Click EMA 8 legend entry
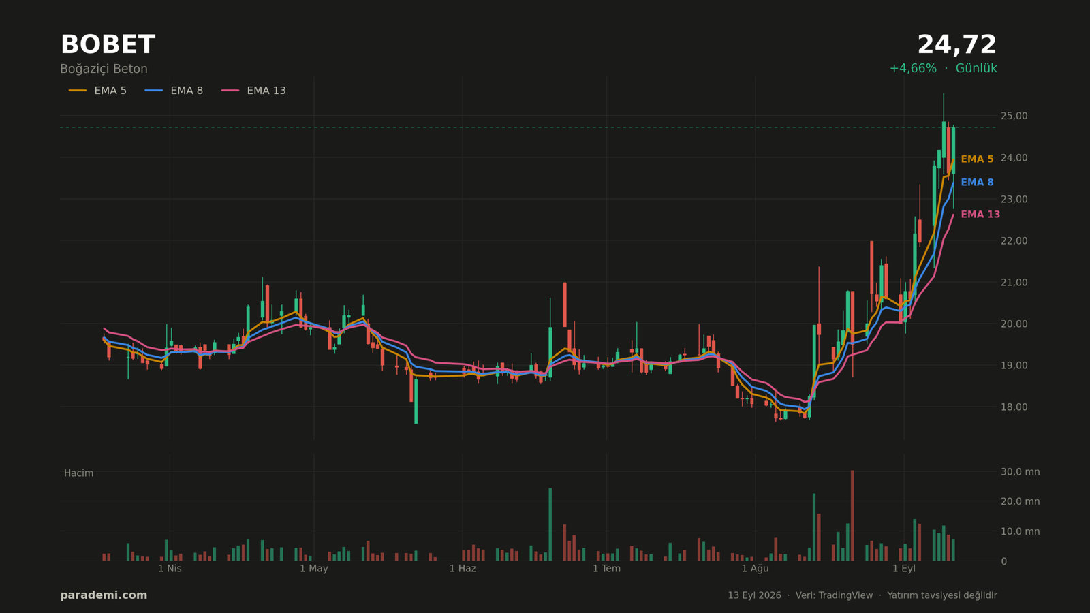 click(174, 91)
